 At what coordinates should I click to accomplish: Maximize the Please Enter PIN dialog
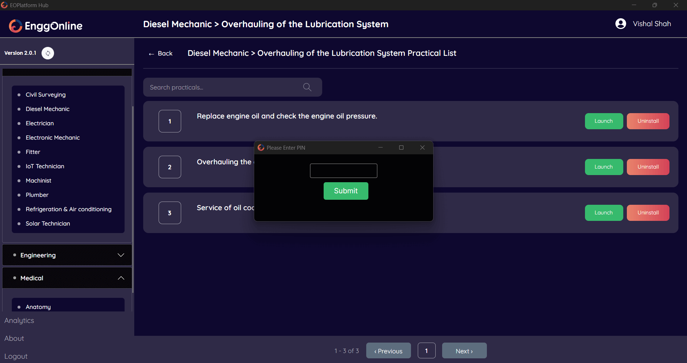401,147
